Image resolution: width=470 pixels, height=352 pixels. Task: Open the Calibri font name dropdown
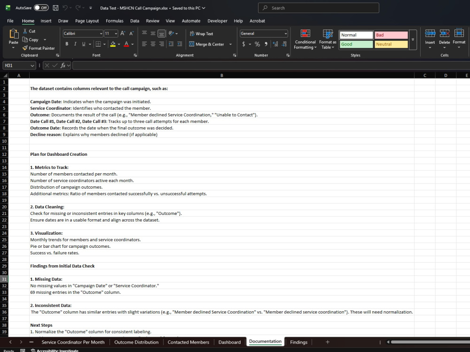click(101, 33)
